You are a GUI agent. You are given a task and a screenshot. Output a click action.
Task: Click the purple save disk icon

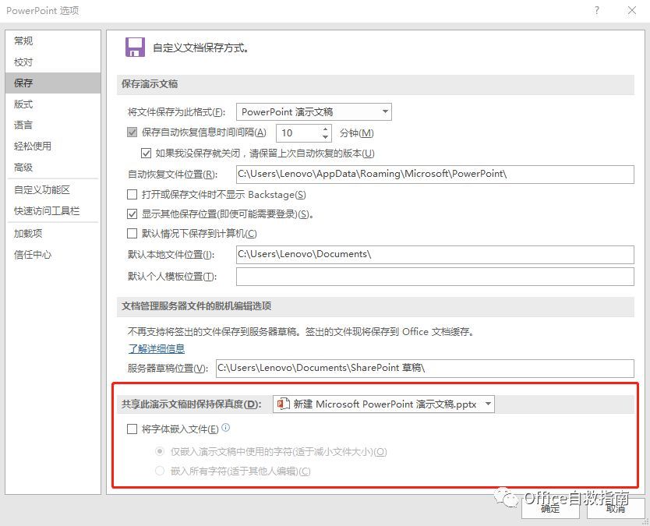135,48
